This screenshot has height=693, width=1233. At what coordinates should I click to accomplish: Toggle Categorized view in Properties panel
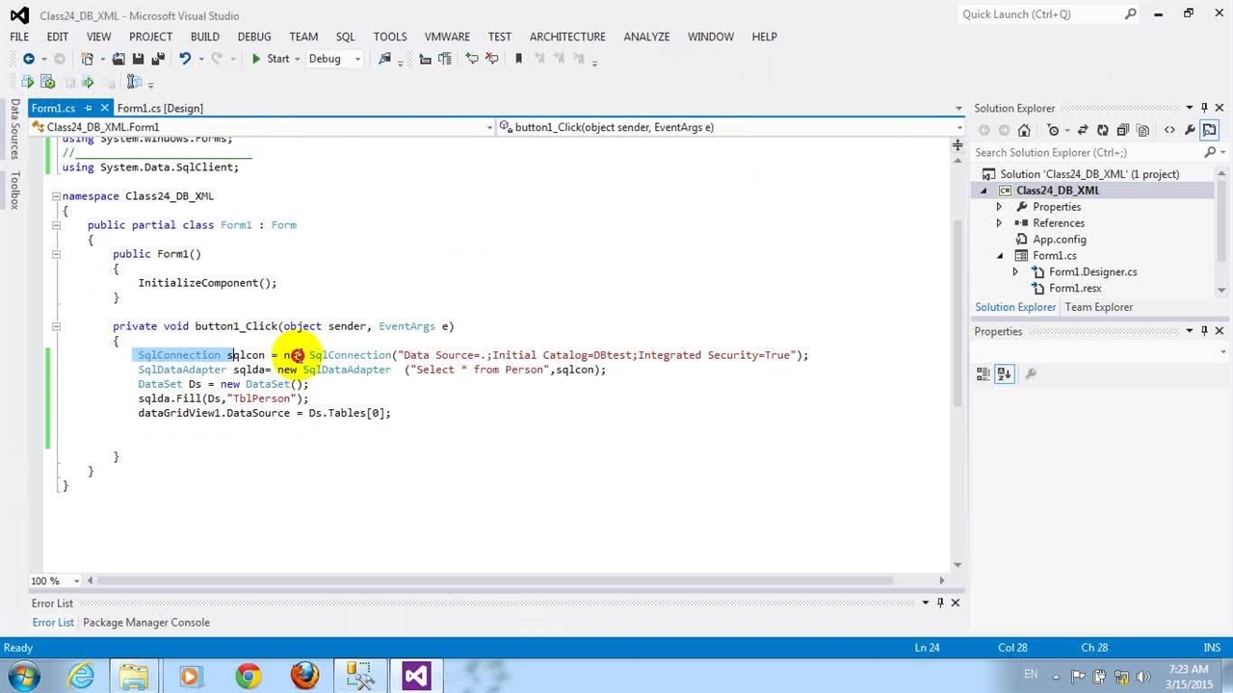point(983,373)
